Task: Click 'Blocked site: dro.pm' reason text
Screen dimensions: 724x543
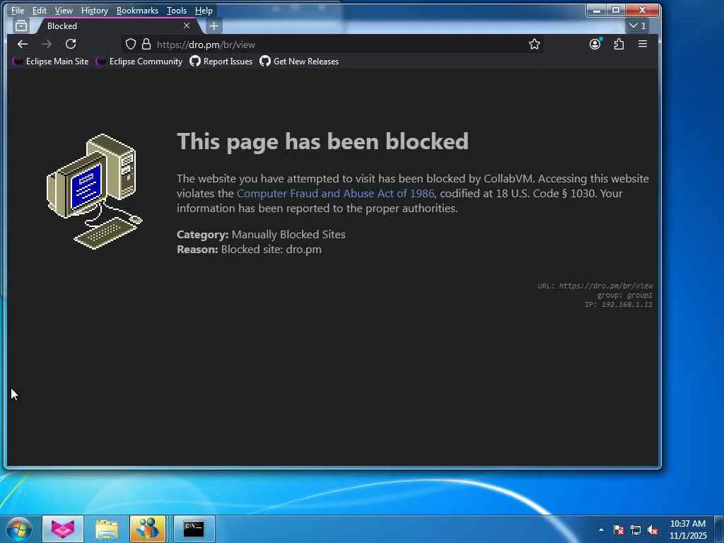Action: (271, 250)
